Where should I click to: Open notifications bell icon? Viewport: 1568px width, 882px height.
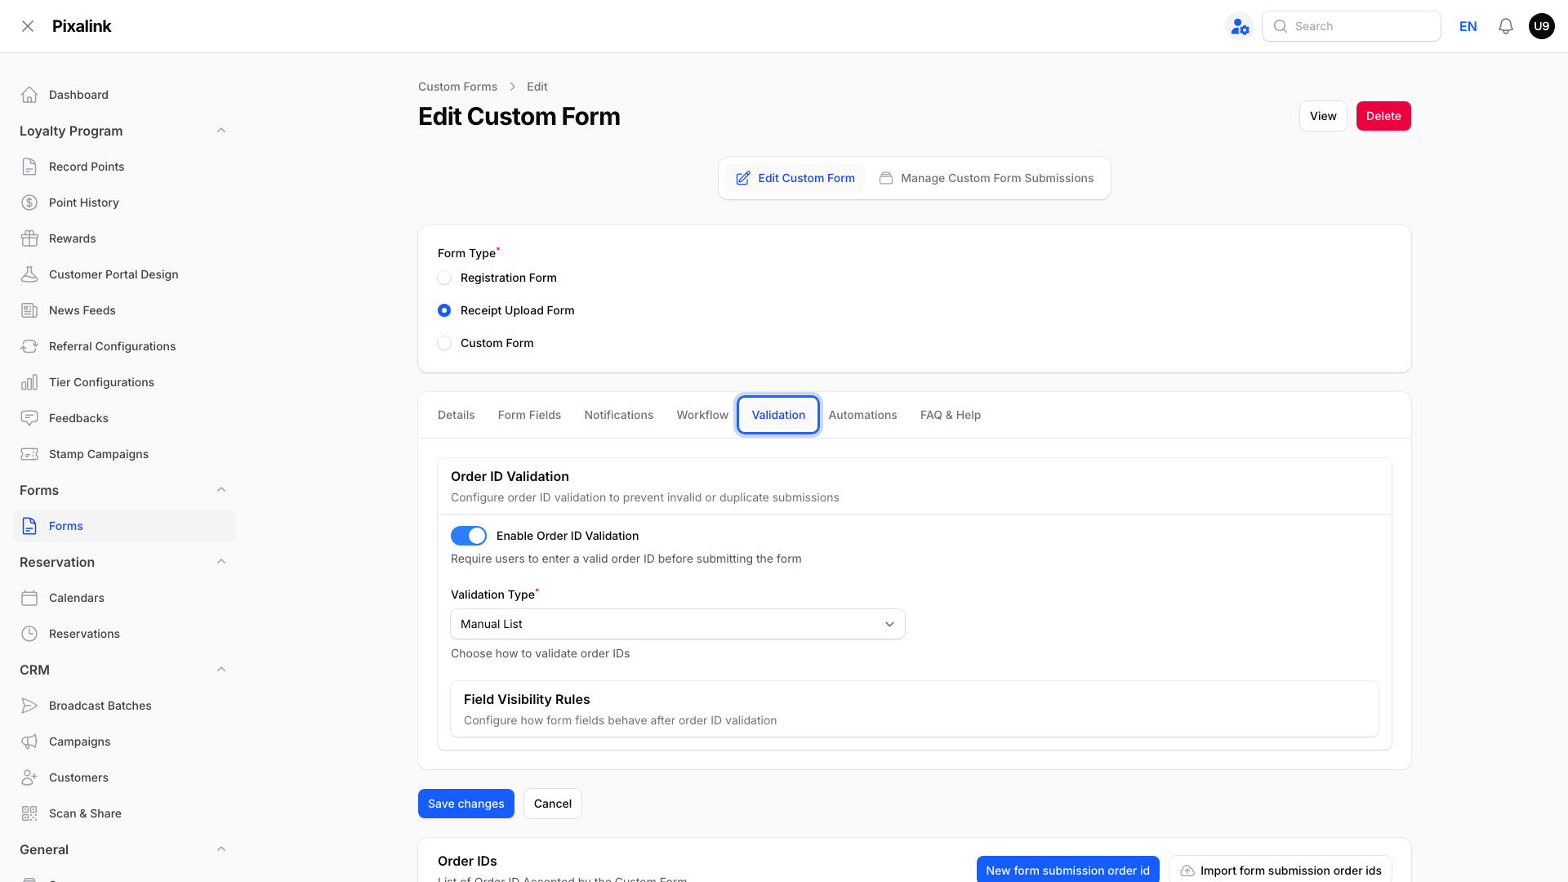[x=1506, y=26]
